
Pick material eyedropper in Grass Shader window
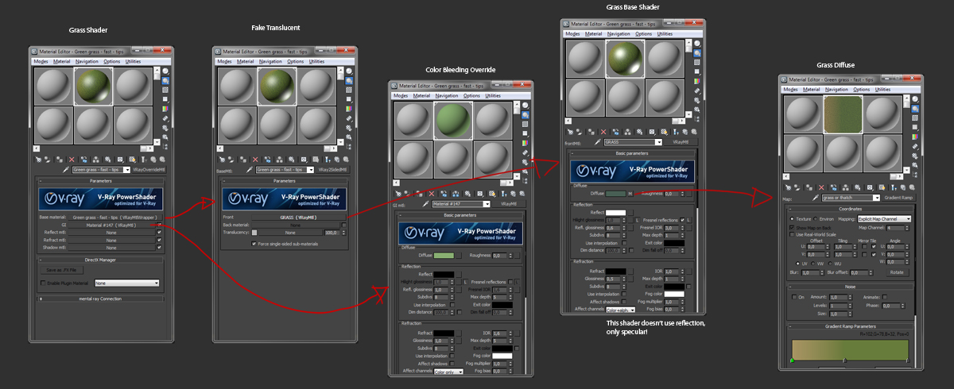tap(67, 170)
